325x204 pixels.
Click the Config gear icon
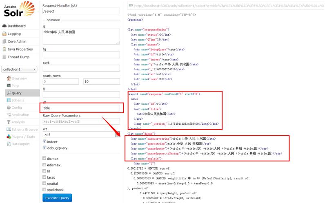coord(9,108)
